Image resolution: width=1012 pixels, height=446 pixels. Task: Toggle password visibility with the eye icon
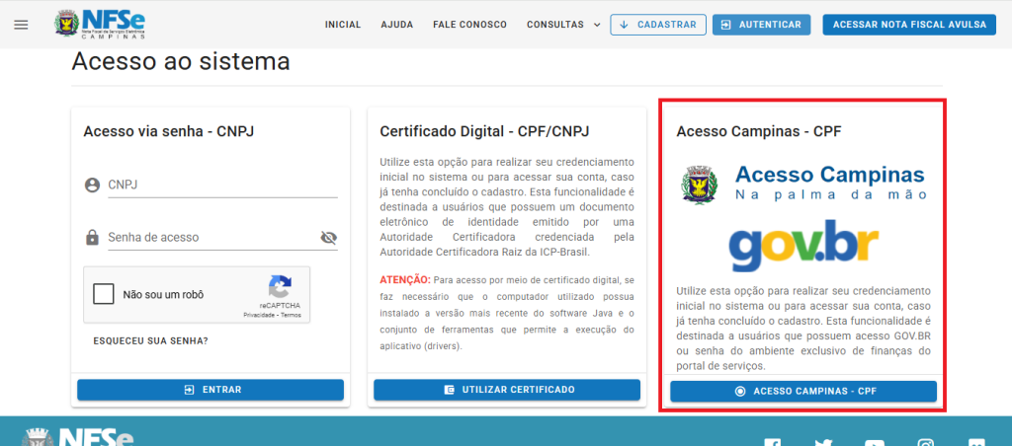click(329, 238)
